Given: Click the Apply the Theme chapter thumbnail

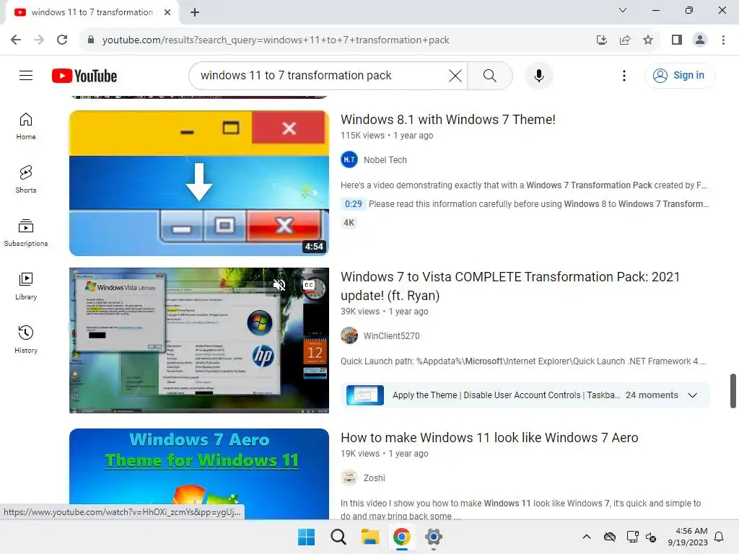Looking at the screenshot, I should [364, 395].
